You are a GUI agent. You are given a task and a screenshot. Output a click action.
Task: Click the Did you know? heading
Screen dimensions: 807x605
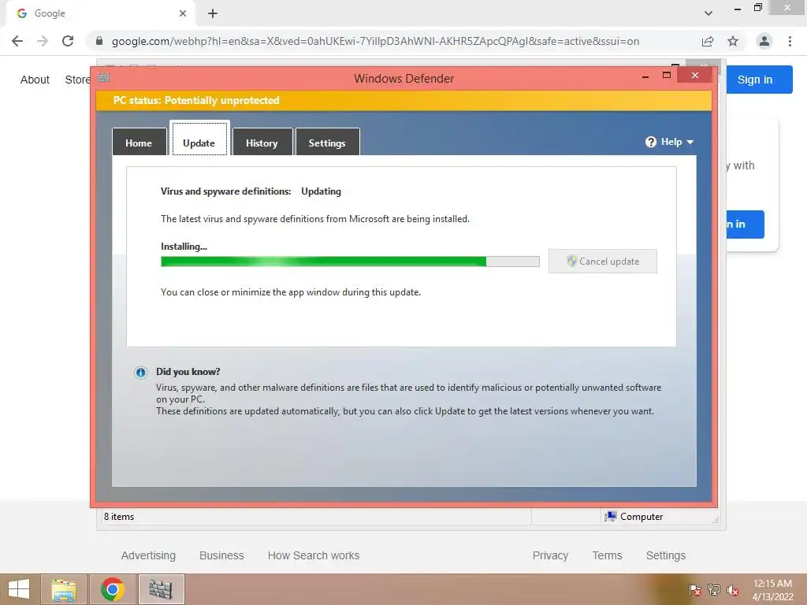tap(188, 372)
